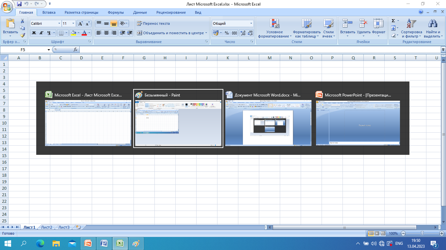The width and height of the screenshot is (446, 250).
Task: Click the Clear eraser icon
Action: coord(393,35)
